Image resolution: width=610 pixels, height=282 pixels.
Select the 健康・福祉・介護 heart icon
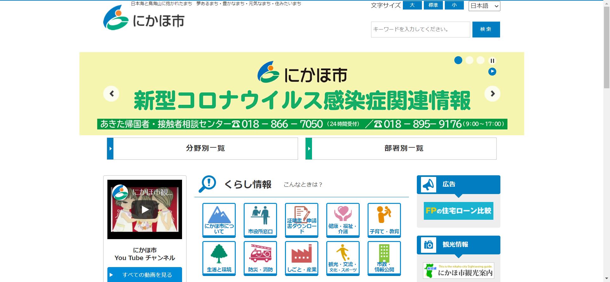coord(343,220)
